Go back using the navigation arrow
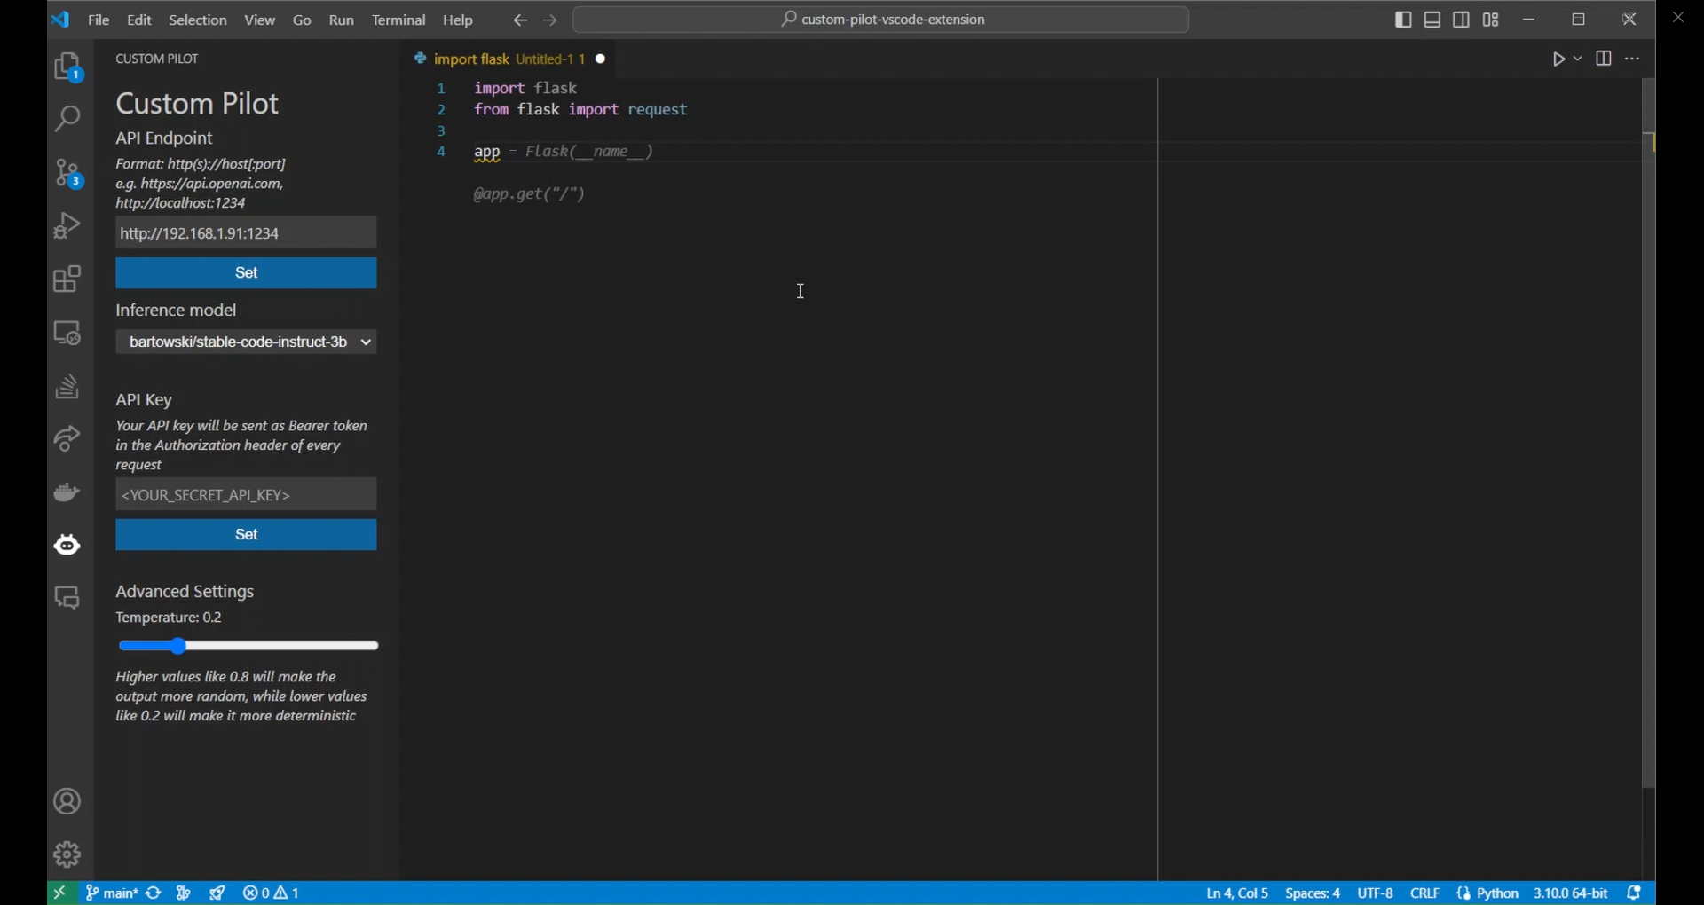 click(x=521, y=20)
